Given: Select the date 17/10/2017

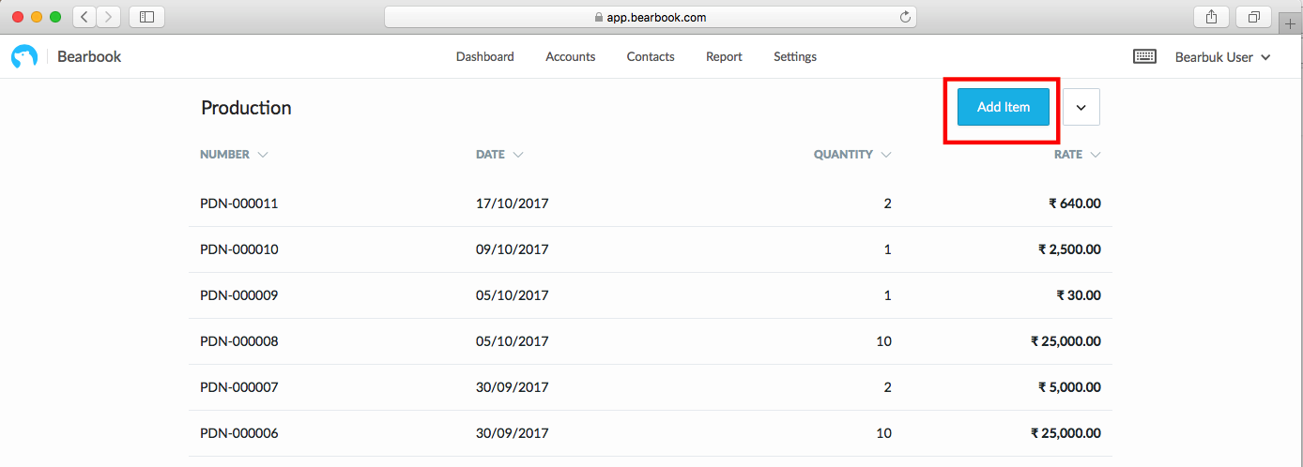Looking at the screenshot, I should pyautogui.click(x=513, y=203).
